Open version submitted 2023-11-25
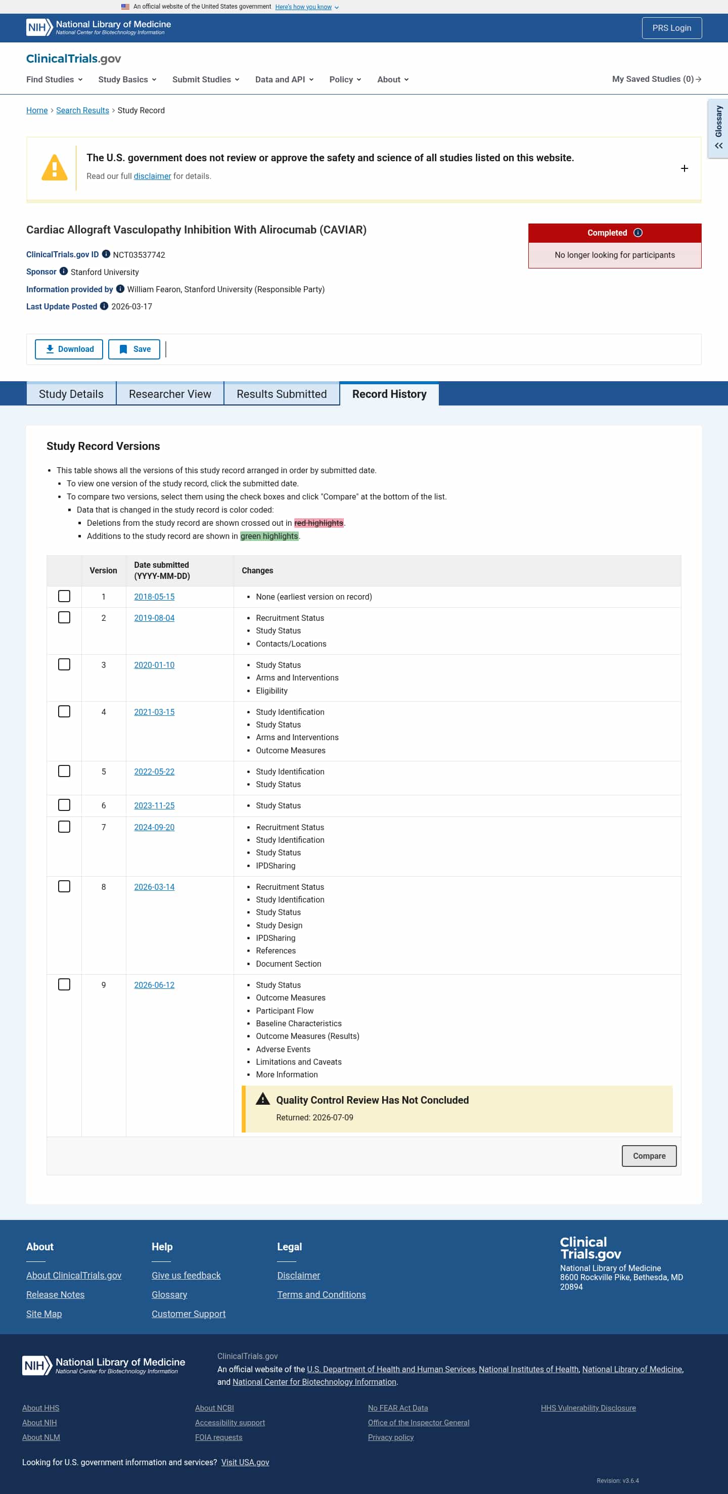Viewport: 728px width, 1494px height. tap(154, 805)
